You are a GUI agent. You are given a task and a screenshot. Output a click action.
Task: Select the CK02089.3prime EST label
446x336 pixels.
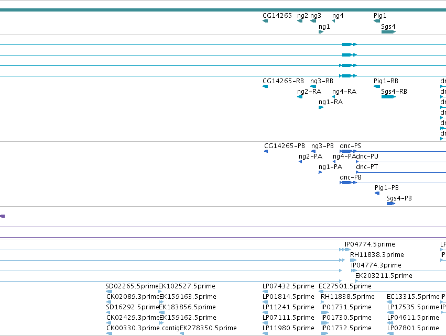tap(133, 297)
